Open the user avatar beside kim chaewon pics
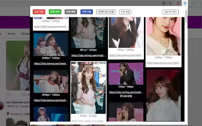This screenshot has width=202, height=126. 2,106
